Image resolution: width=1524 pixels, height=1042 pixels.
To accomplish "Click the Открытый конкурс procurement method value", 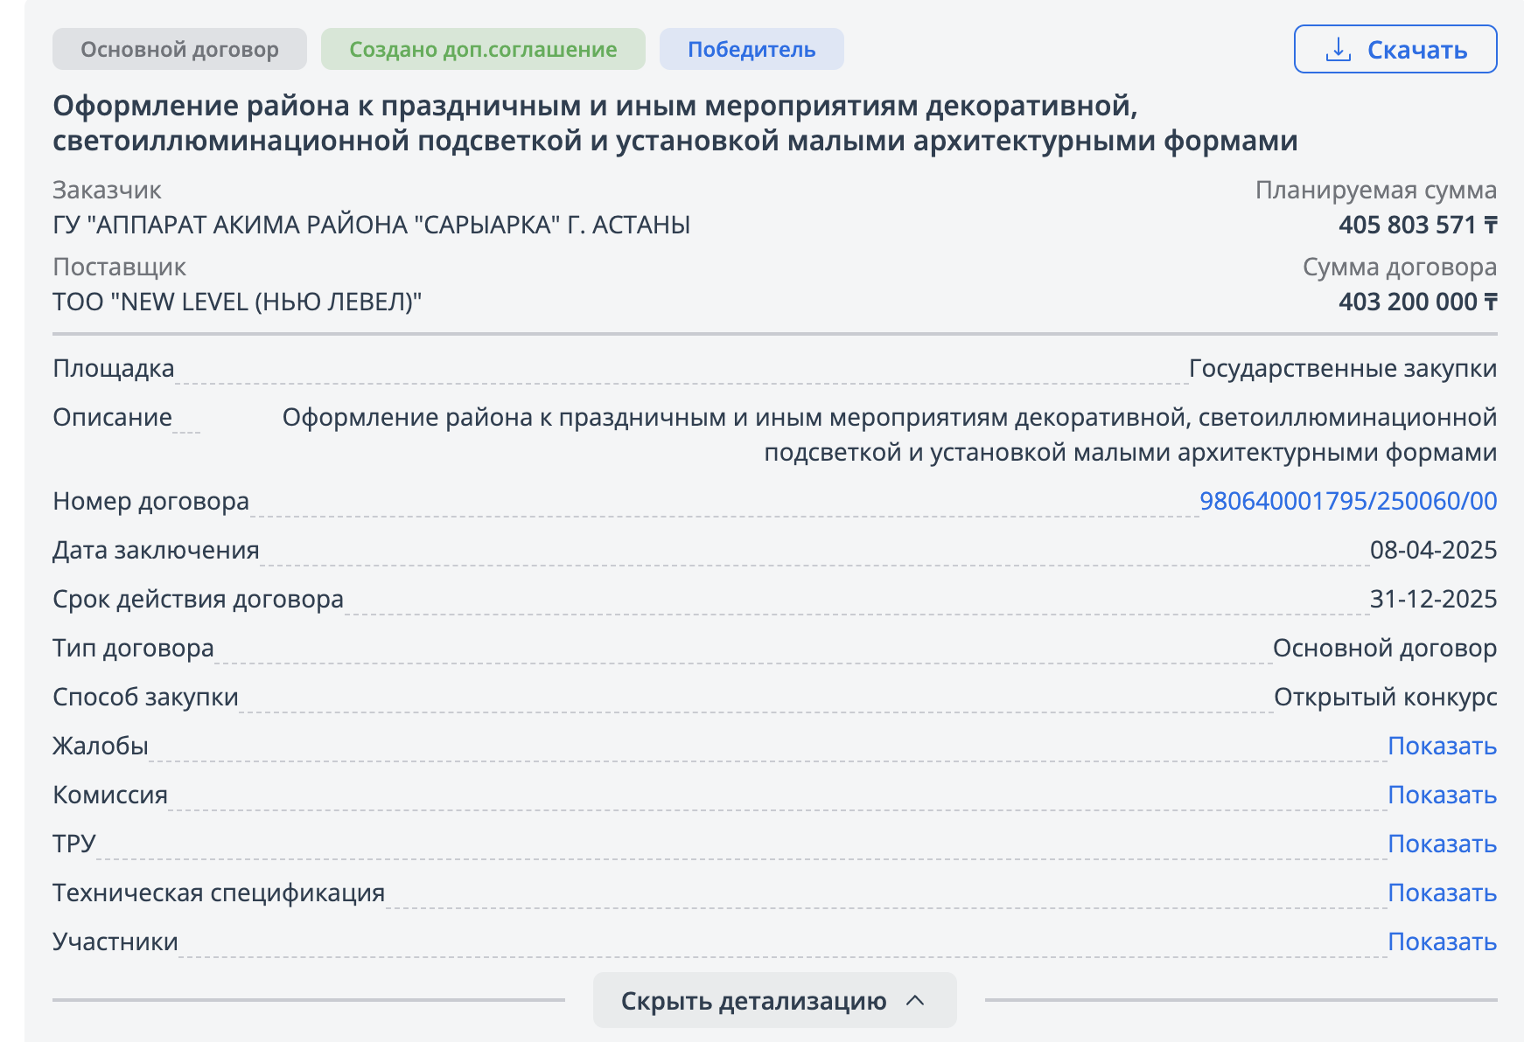I will pos(1385,697).
